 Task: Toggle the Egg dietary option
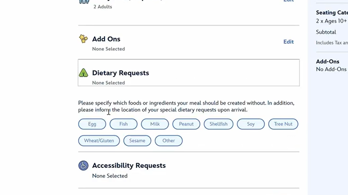92,124
